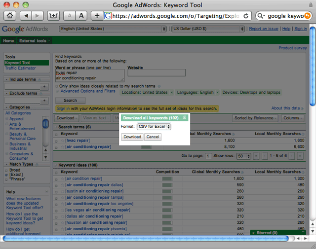This screenshot has width=316, height=249.
Task: Star the [air condition repair] keyword
Action: point(63,178)
